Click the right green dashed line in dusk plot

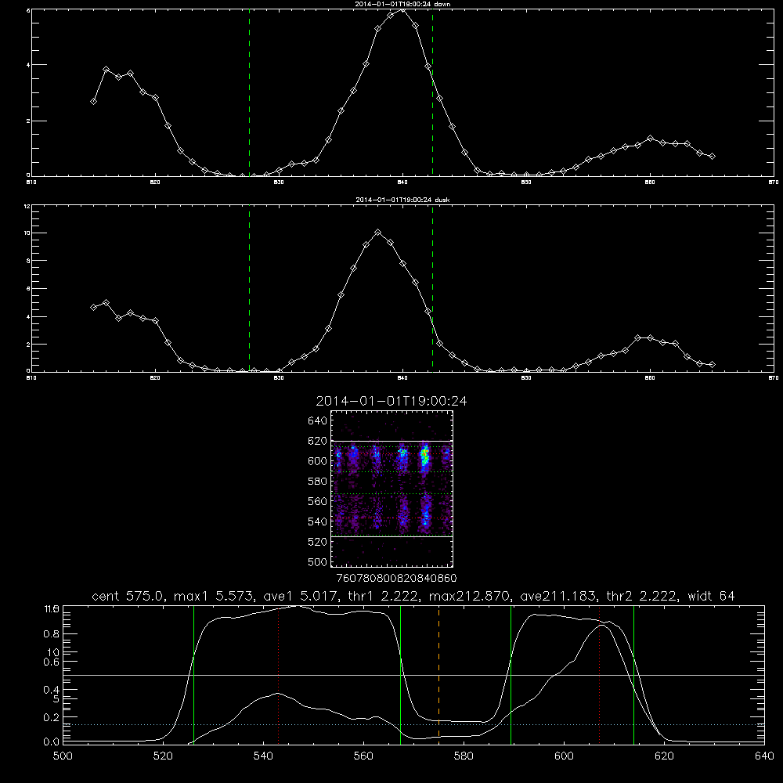pyautogui.click(x=432, y=288)
